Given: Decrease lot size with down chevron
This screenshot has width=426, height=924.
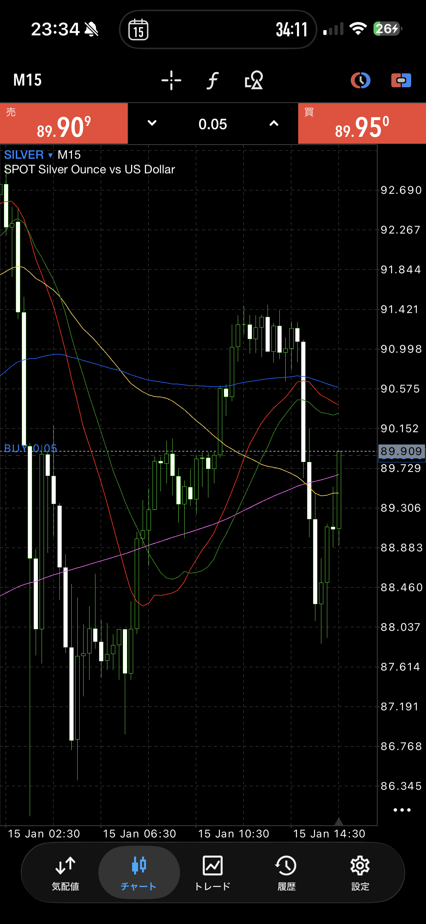Looking at the screenshot, I should [152, 123].
